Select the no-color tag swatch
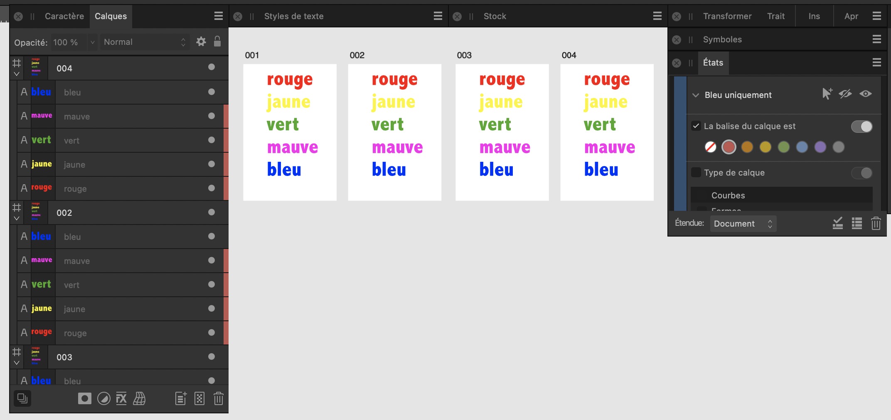This screenshot has height=420, width=891. (x=711, y=147)
